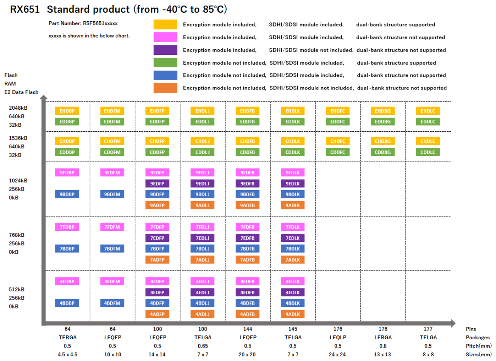Click the green CDDFC part box
The image size is (496, 361).
337,152
